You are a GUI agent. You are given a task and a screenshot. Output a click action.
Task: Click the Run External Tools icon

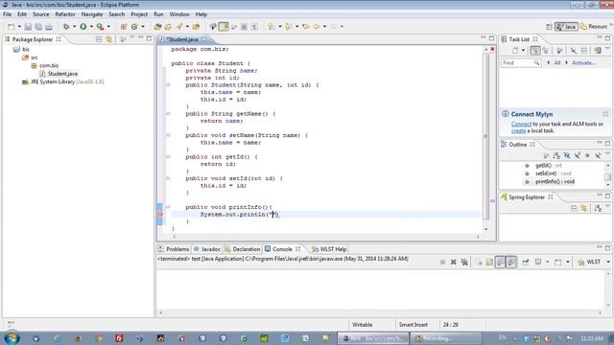pyautogui.click(x=100, y=27)
